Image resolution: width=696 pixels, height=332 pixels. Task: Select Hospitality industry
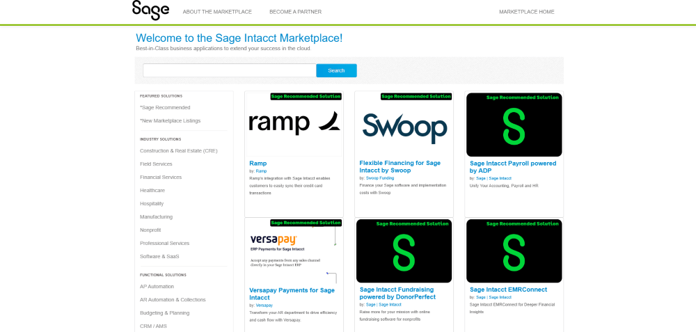[x=152, y=204]
